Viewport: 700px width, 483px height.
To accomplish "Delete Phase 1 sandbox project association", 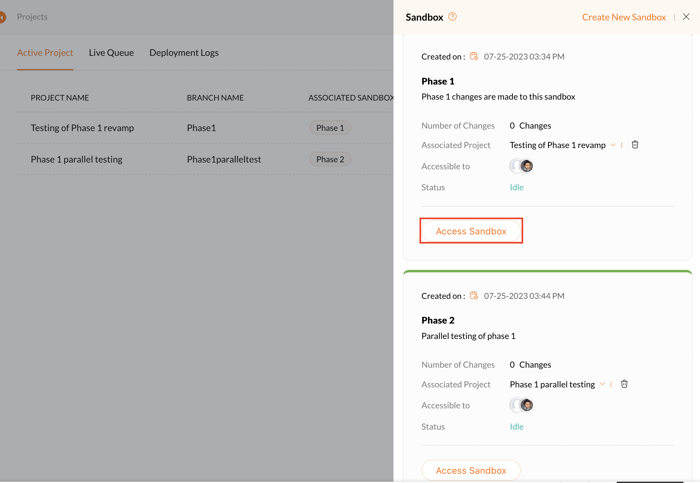I will point(635,145).
